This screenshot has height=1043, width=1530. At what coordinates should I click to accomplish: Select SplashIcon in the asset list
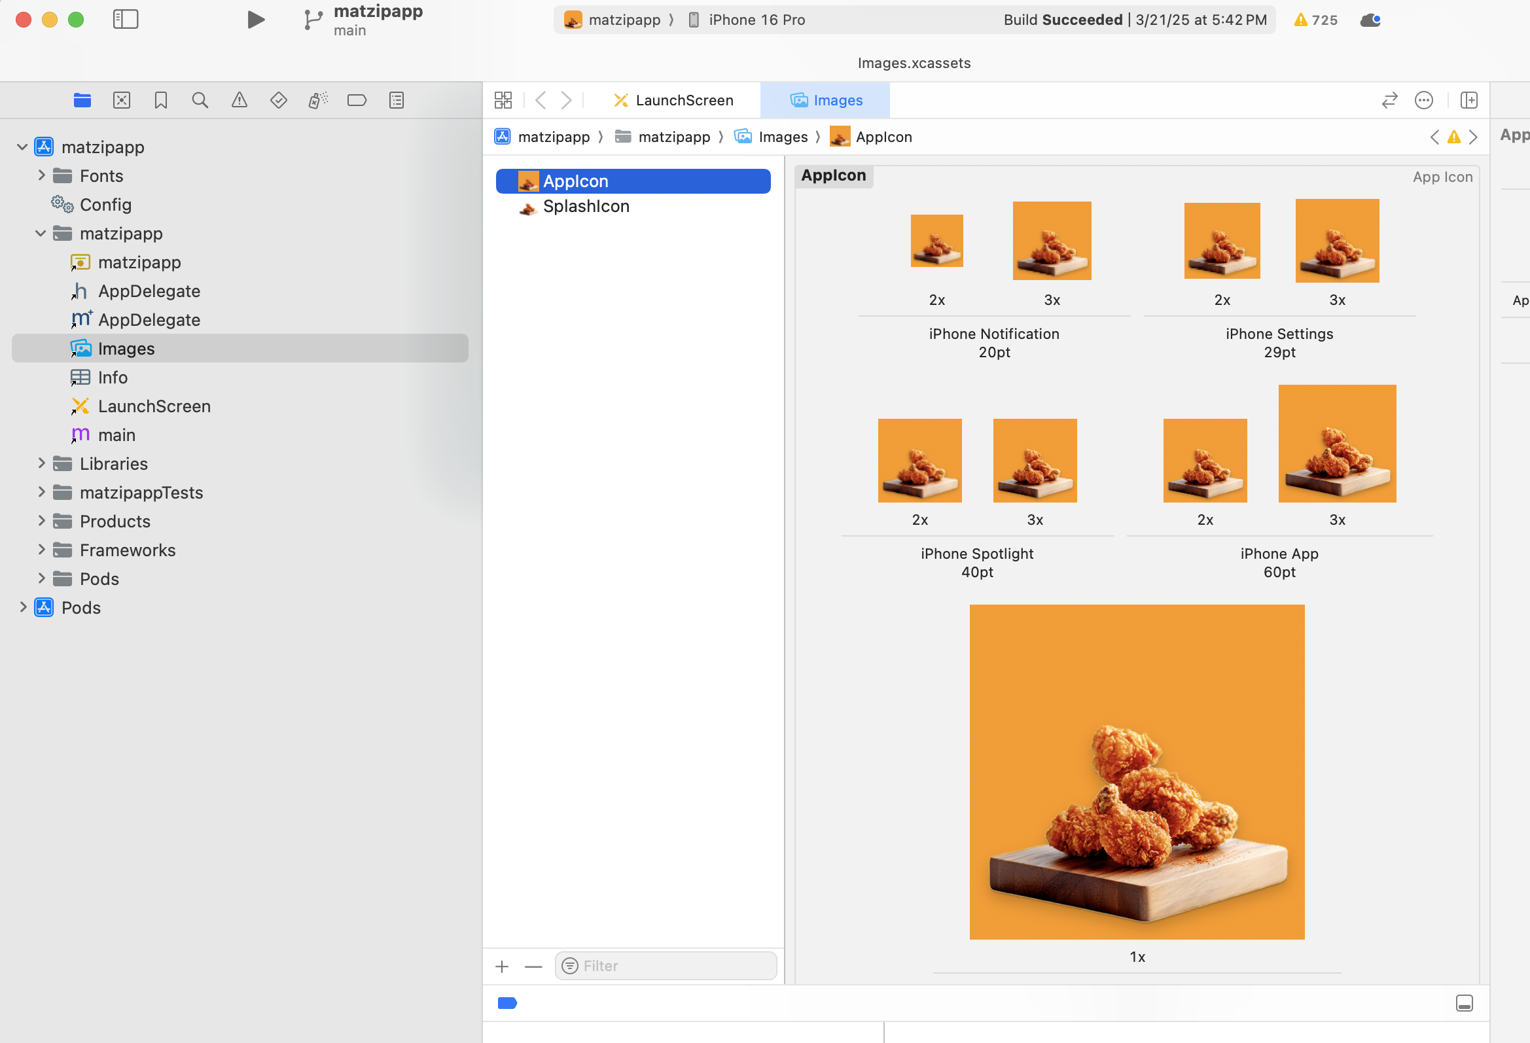click(x=586, y=207)
